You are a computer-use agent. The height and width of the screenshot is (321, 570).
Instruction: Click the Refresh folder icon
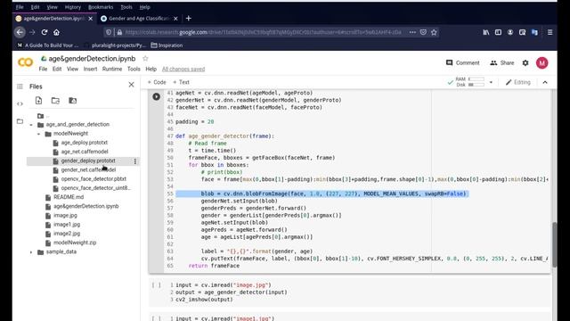[55, 101]
